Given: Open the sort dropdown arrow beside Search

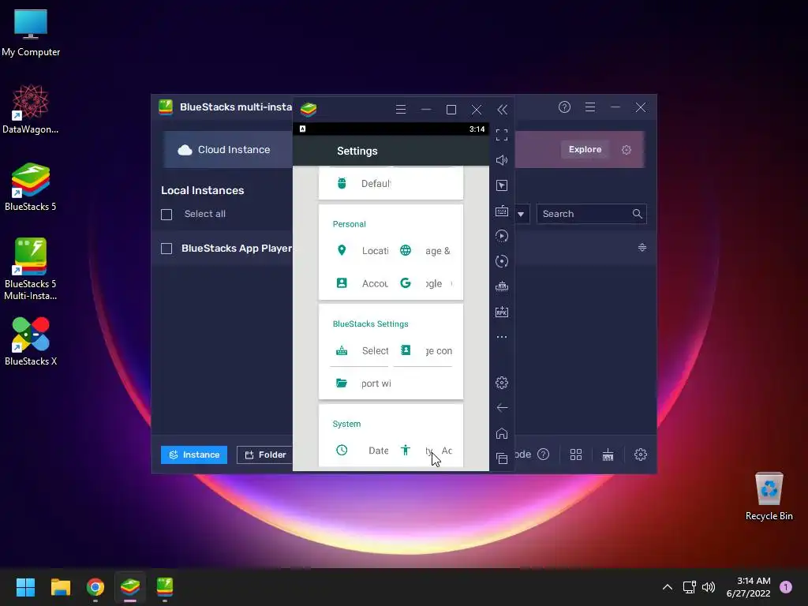Looking at the screenshot, I should point(521,214).
